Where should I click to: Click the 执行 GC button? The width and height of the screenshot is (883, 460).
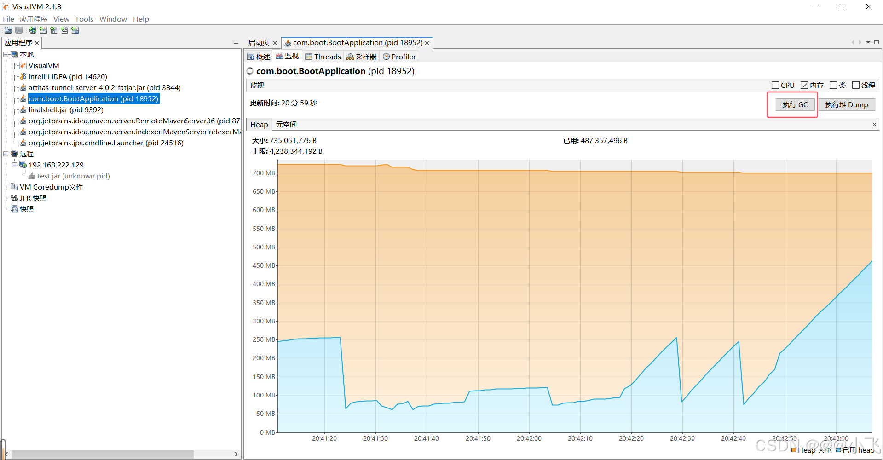[795, 105]
